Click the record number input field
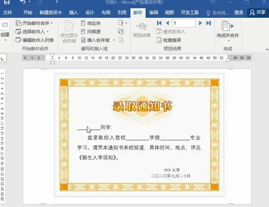This screenshot has height=207, width=269. coord(184,23)
